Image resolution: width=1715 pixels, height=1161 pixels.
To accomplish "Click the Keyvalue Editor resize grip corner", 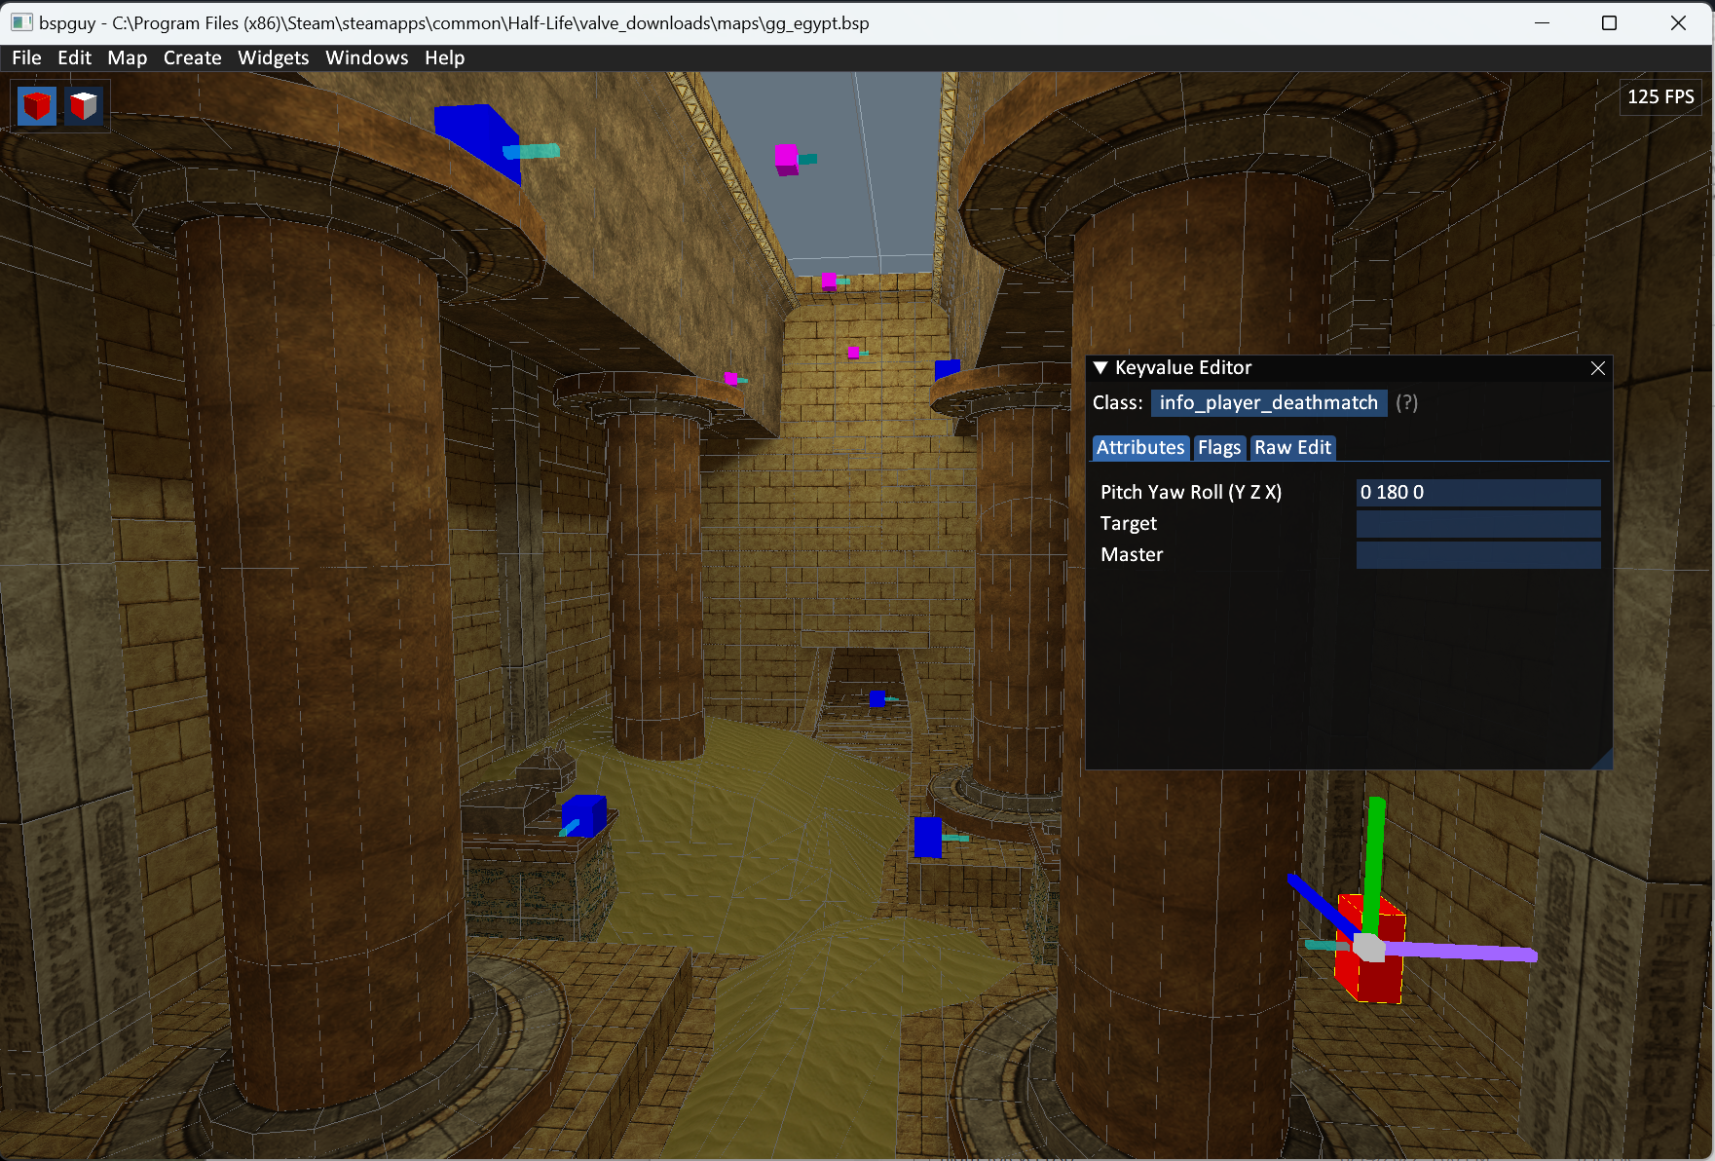I will [1603, 761].
